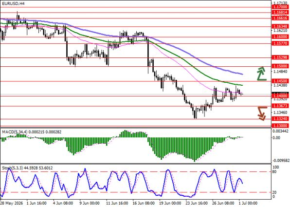
Task: Select the 1.16348 price level label
Action: coord(280,26)
